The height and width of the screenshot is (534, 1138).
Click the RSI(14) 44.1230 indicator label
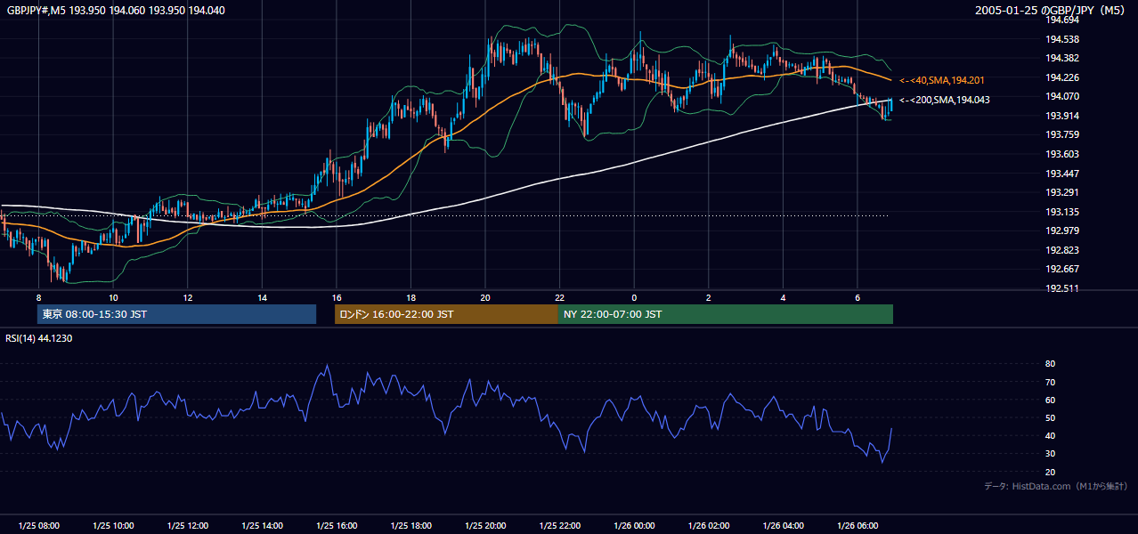coord(39,338)
